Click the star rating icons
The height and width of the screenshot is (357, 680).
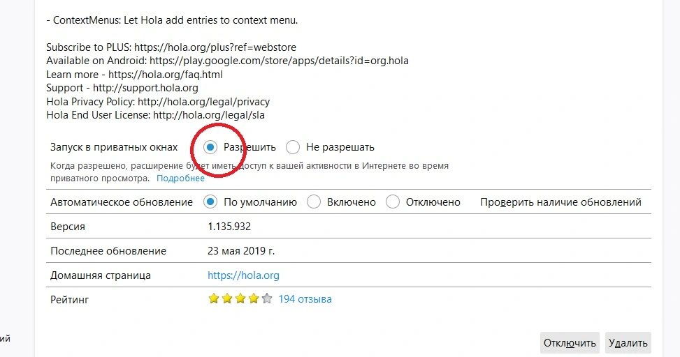(240, 298)
